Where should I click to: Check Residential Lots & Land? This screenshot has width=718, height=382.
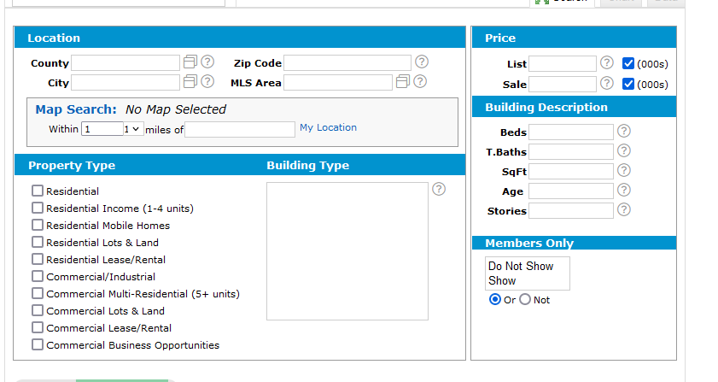[x=38, y=242]
